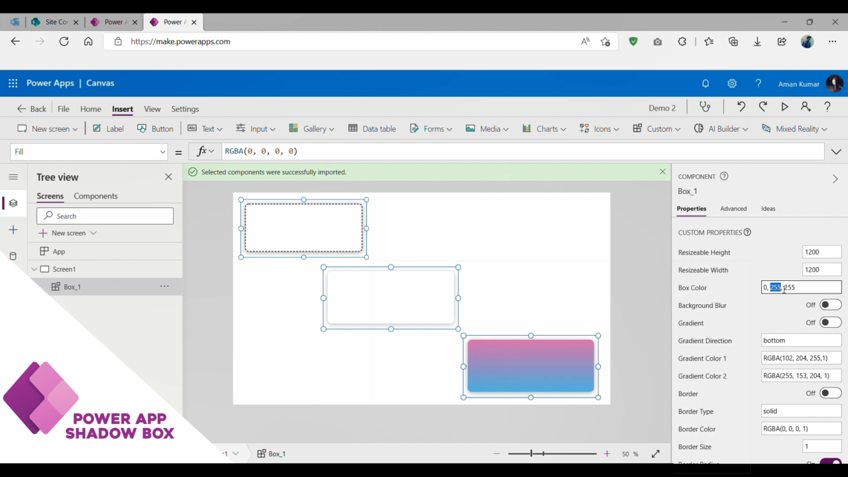Open Media dropdown
Screen dimensions: 848x477
487,129
